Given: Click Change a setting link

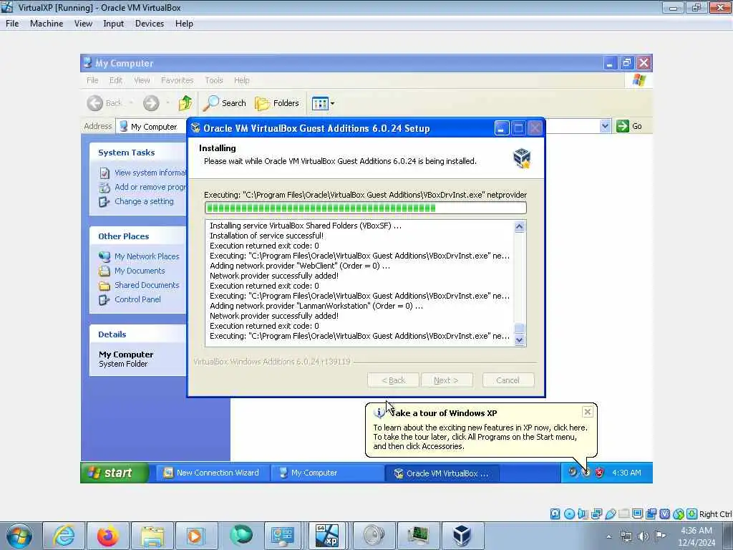Looking at the screenshot, I should [x=144, y=201].
